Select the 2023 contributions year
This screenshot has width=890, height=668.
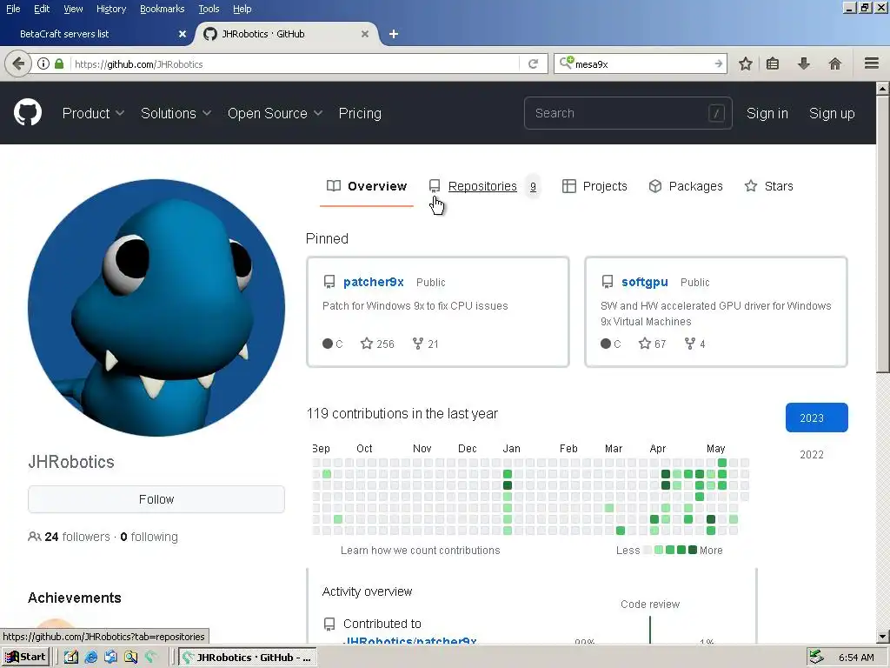click(817, 417)
